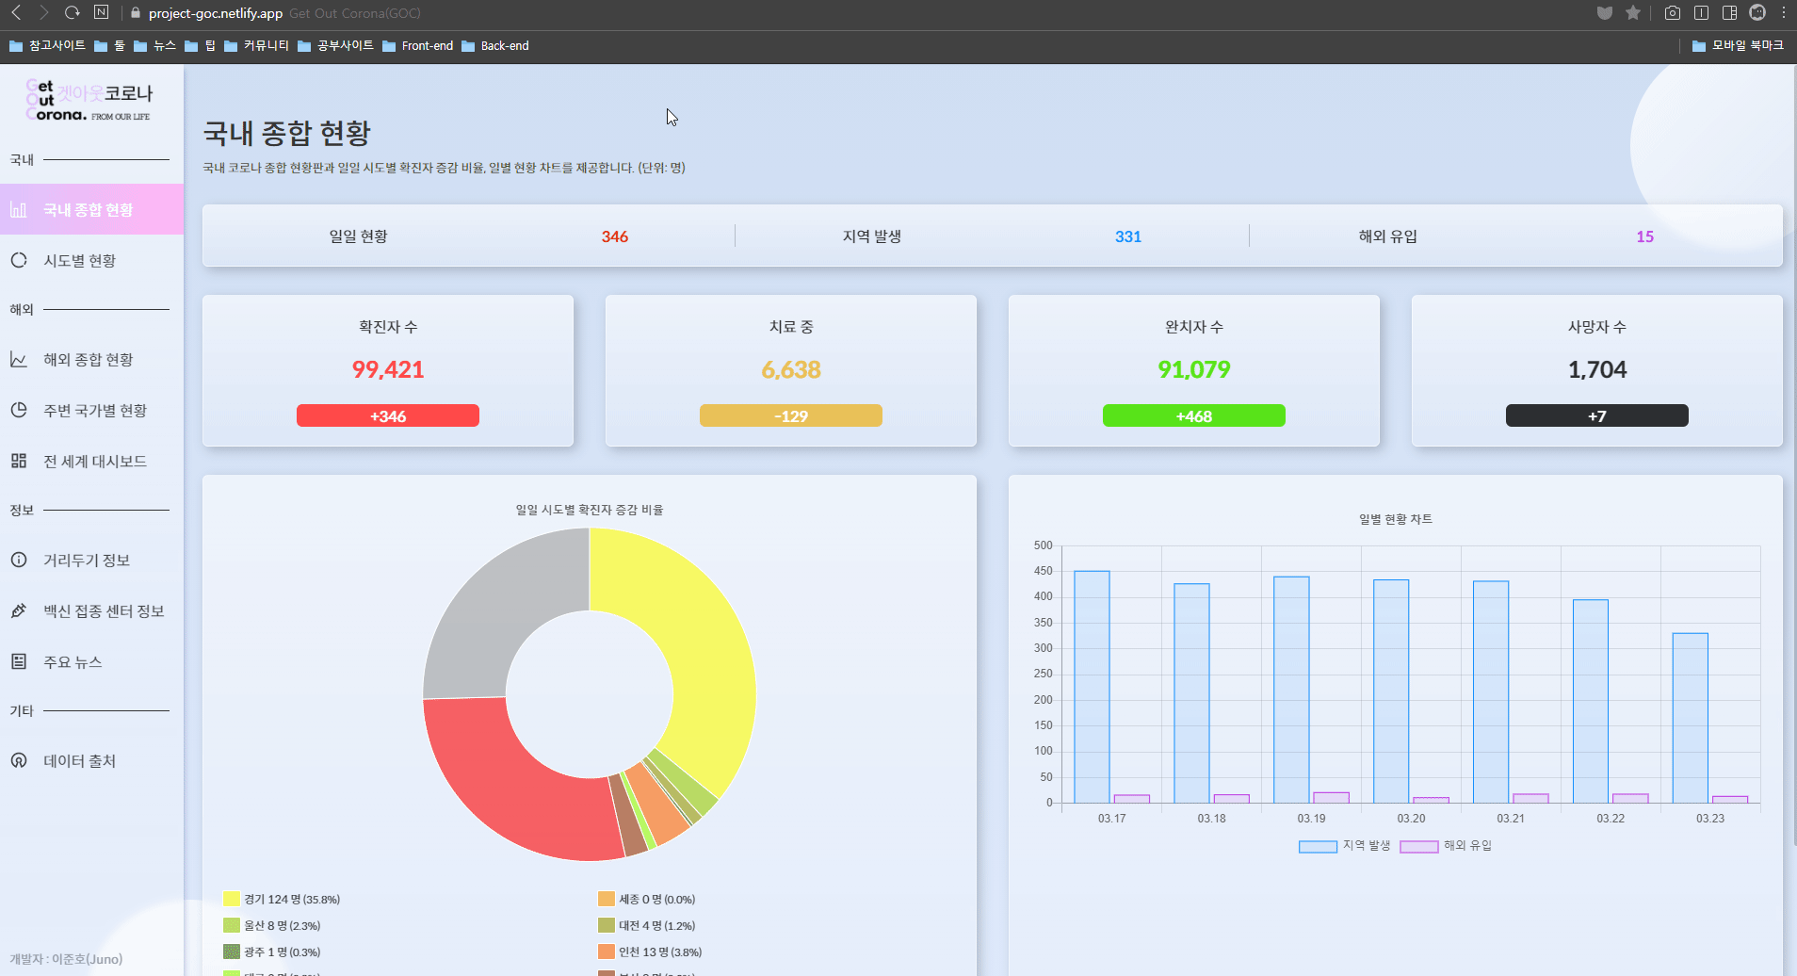Open the Front-end bookmarks folder
Viewport: 1797px width, 976px height.
point(417,45)
